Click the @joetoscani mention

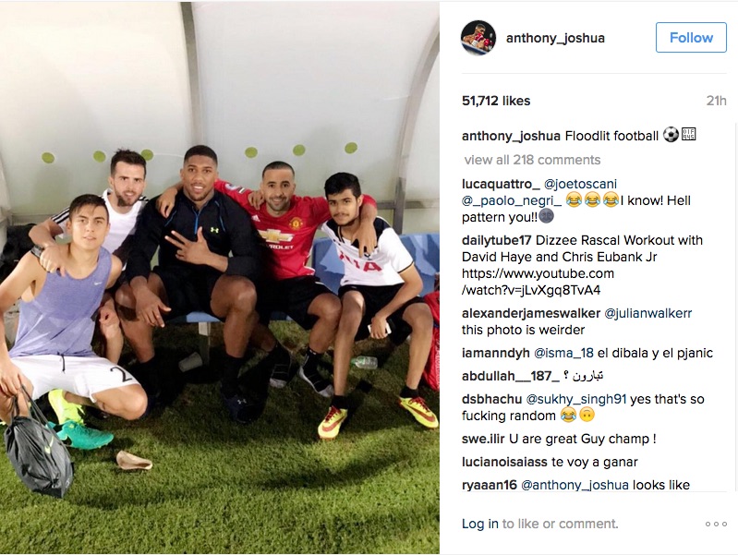pyautogui.click(x=580, y=184)
